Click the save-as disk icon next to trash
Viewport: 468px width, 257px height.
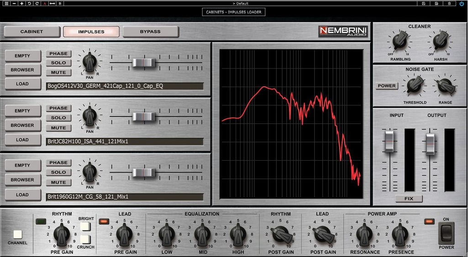point(436,4)
